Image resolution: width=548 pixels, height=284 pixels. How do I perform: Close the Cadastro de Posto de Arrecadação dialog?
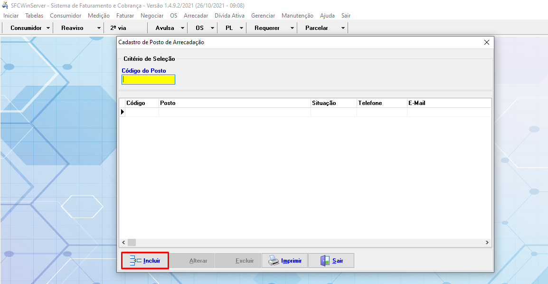[486, 42]
